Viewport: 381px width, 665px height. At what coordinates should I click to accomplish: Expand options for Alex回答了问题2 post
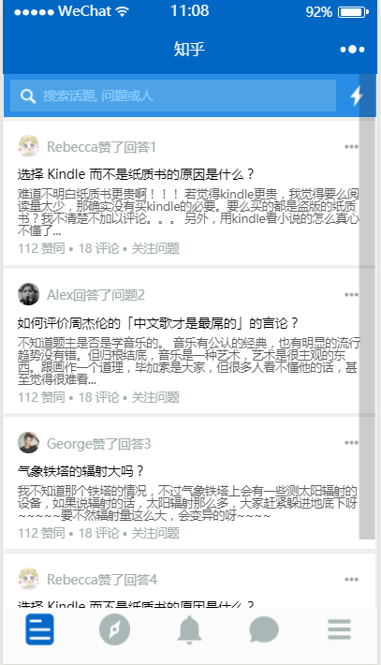(351, 295)
